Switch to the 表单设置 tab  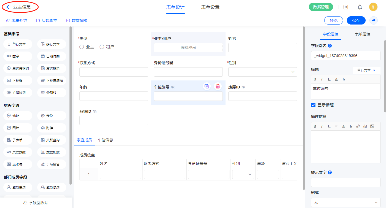pyautogui.click(x=210, y=7)
